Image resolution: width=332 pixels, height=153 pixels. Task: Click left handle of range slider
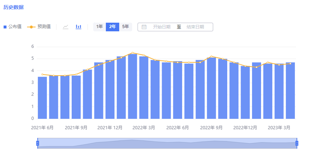click(37, 143)
